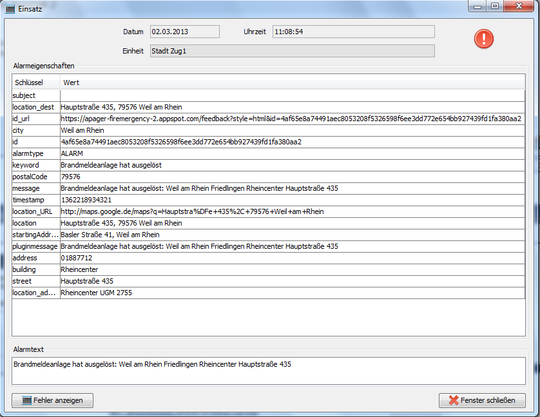Click the Einsatz window title icon
The width and height of the screenshot is (540, 417).
tap(10, 9)
